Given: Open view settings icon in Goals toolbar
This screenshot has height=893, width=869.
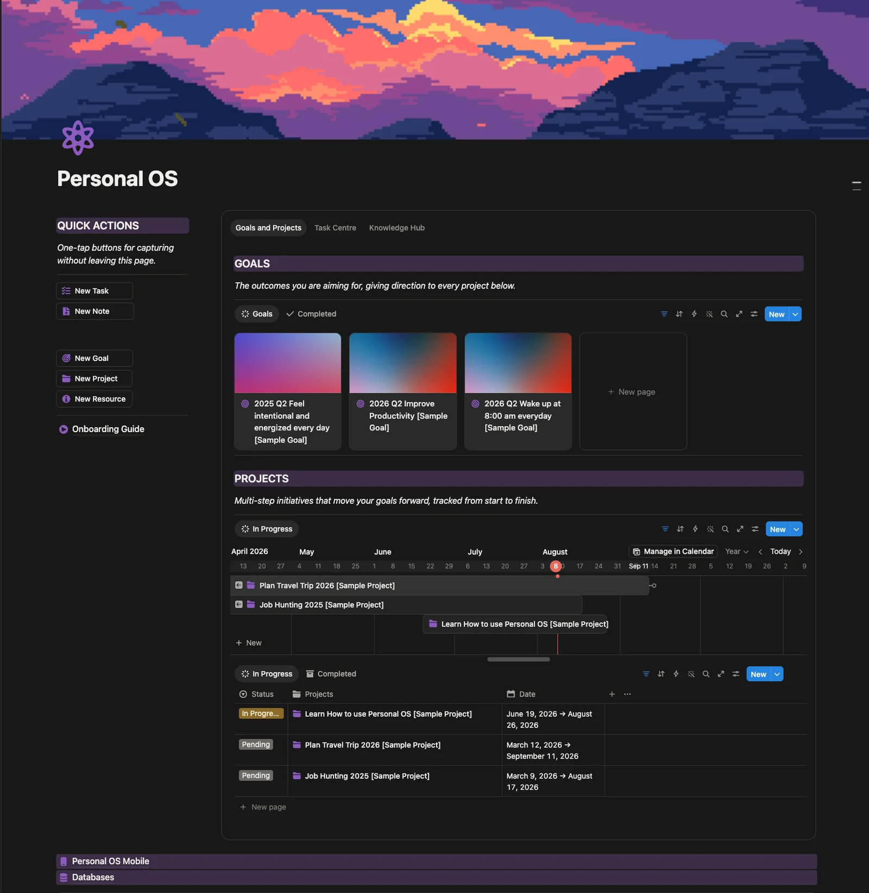Looking at the screenshot, I should [754, 314].
